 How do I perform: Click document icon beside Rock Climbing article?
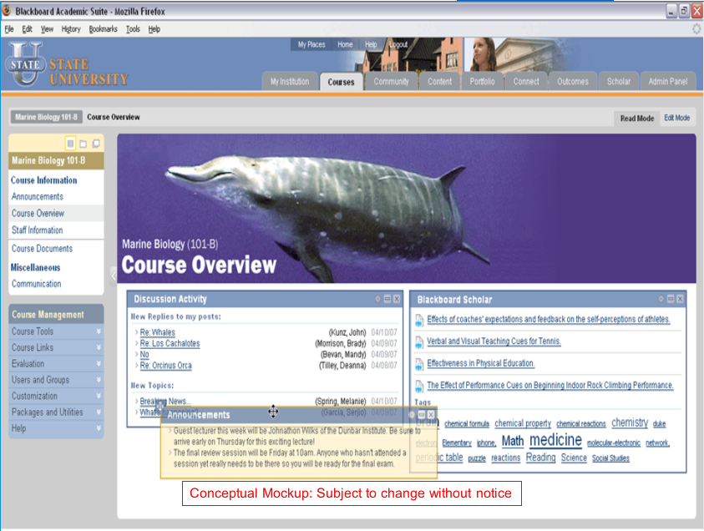[x=419, y=386]
